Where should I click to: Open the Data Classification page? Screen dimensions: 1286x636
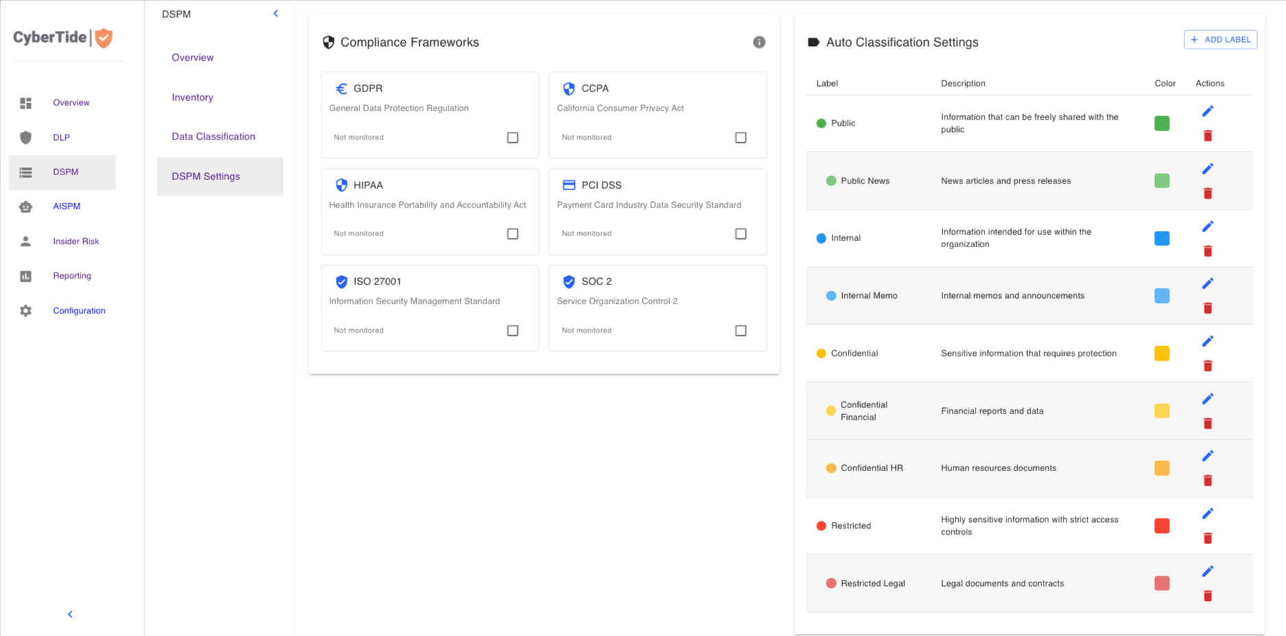pos(213,137)
